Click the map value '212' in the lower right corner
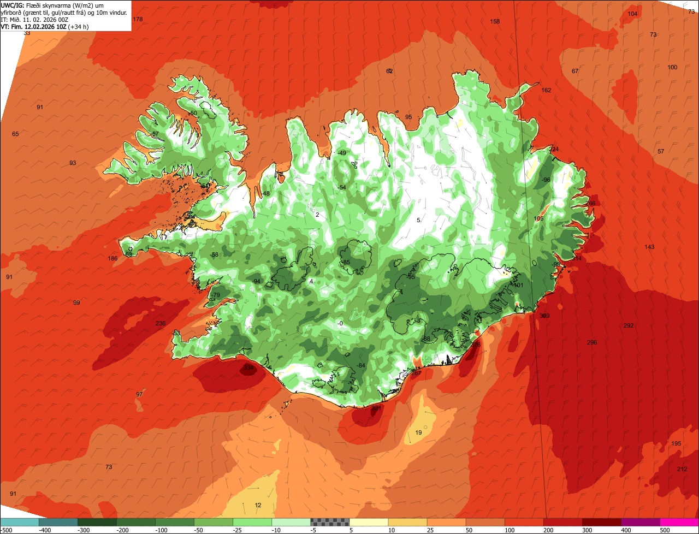Viewport: 699px width, 534px height. 682,469
